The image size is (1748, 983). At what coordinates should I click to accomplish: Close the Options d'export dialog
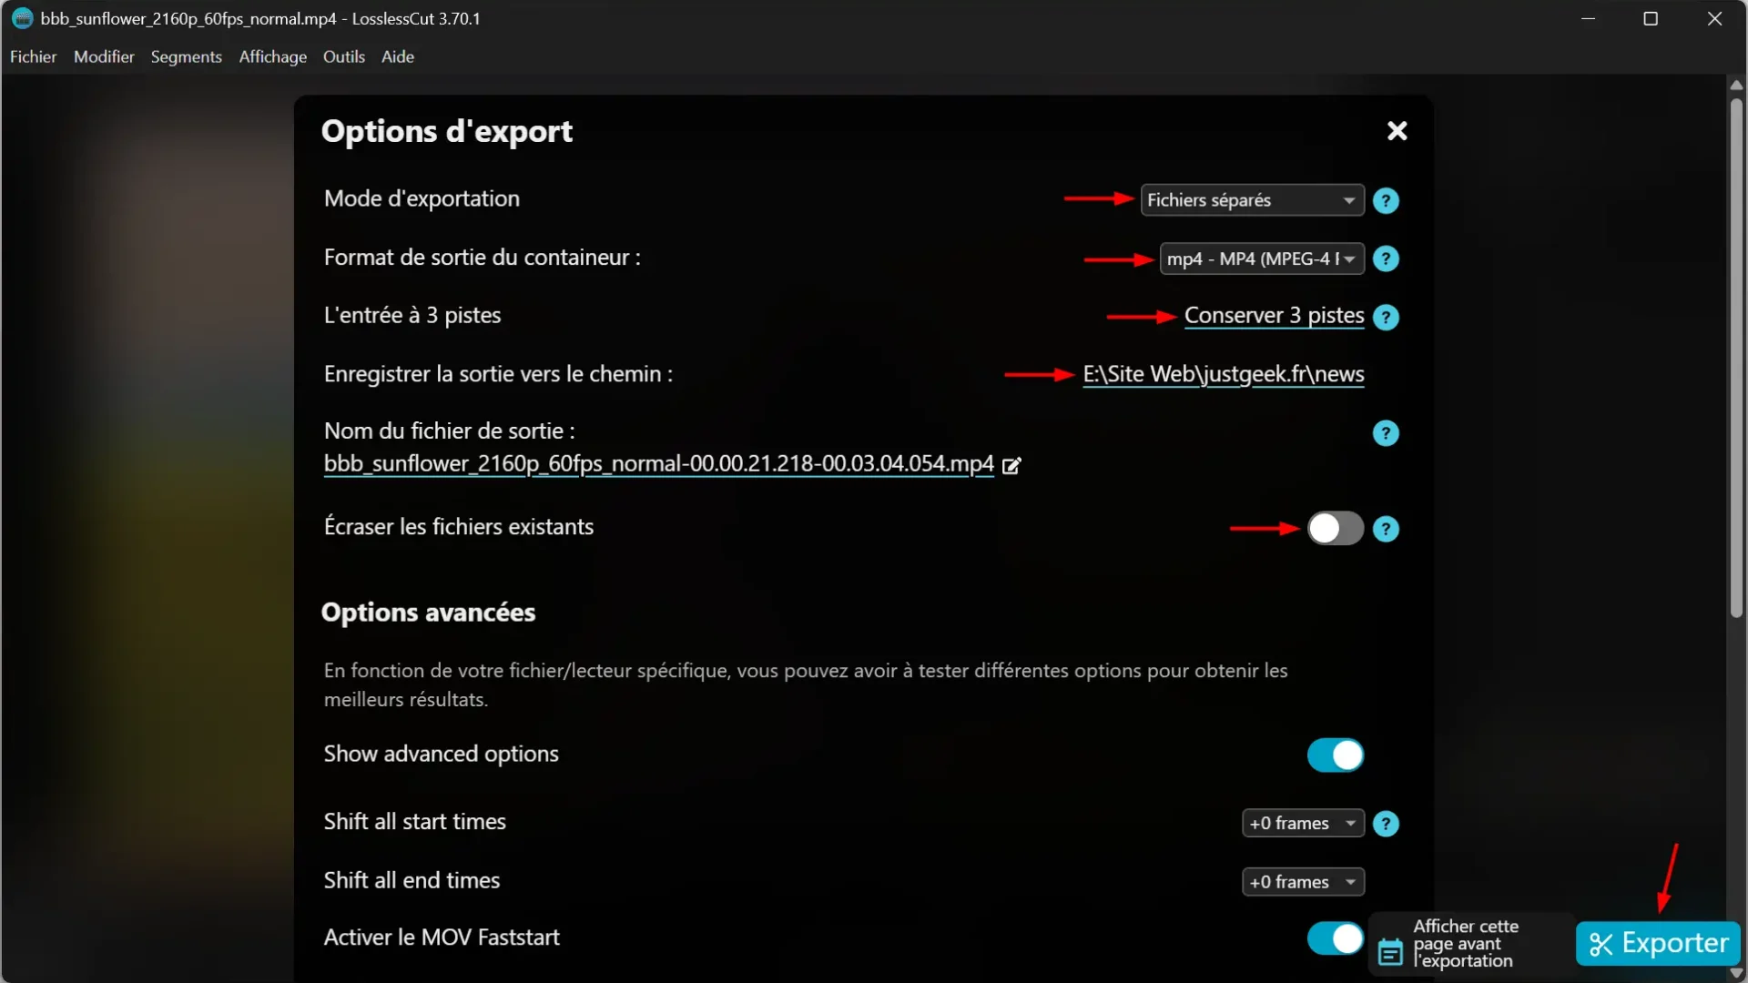coord(1397,131)
